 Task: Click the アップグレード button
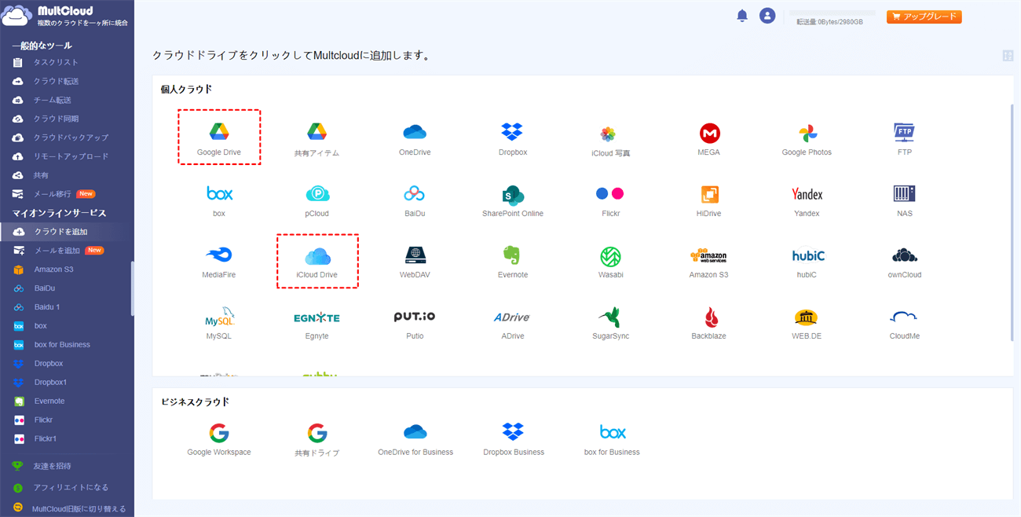click(924, 16)
